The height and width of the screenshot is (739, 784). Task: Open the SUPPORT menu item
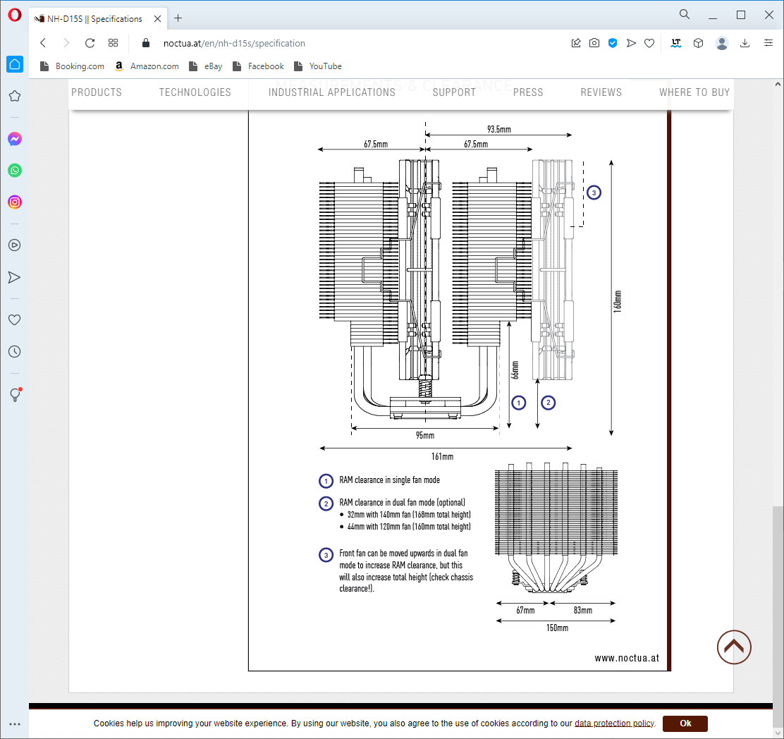click(454, 92)
